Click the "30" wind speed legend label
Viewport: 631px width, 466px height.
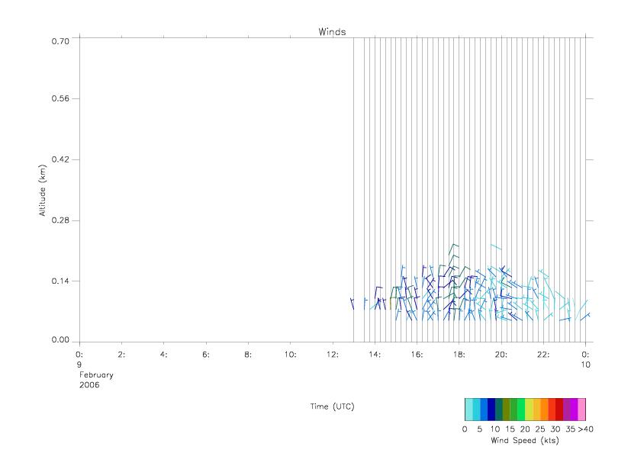point(555,429)
